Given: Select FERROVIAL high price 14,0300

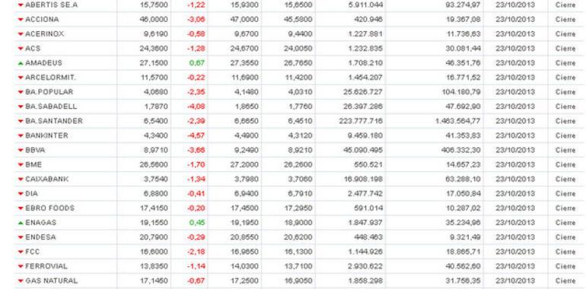Looking at the screenshot, I should tap(244, 266).
